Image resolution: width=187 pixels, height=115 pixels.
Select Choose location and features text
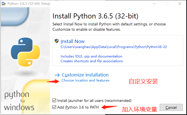[x=85, y=80]
